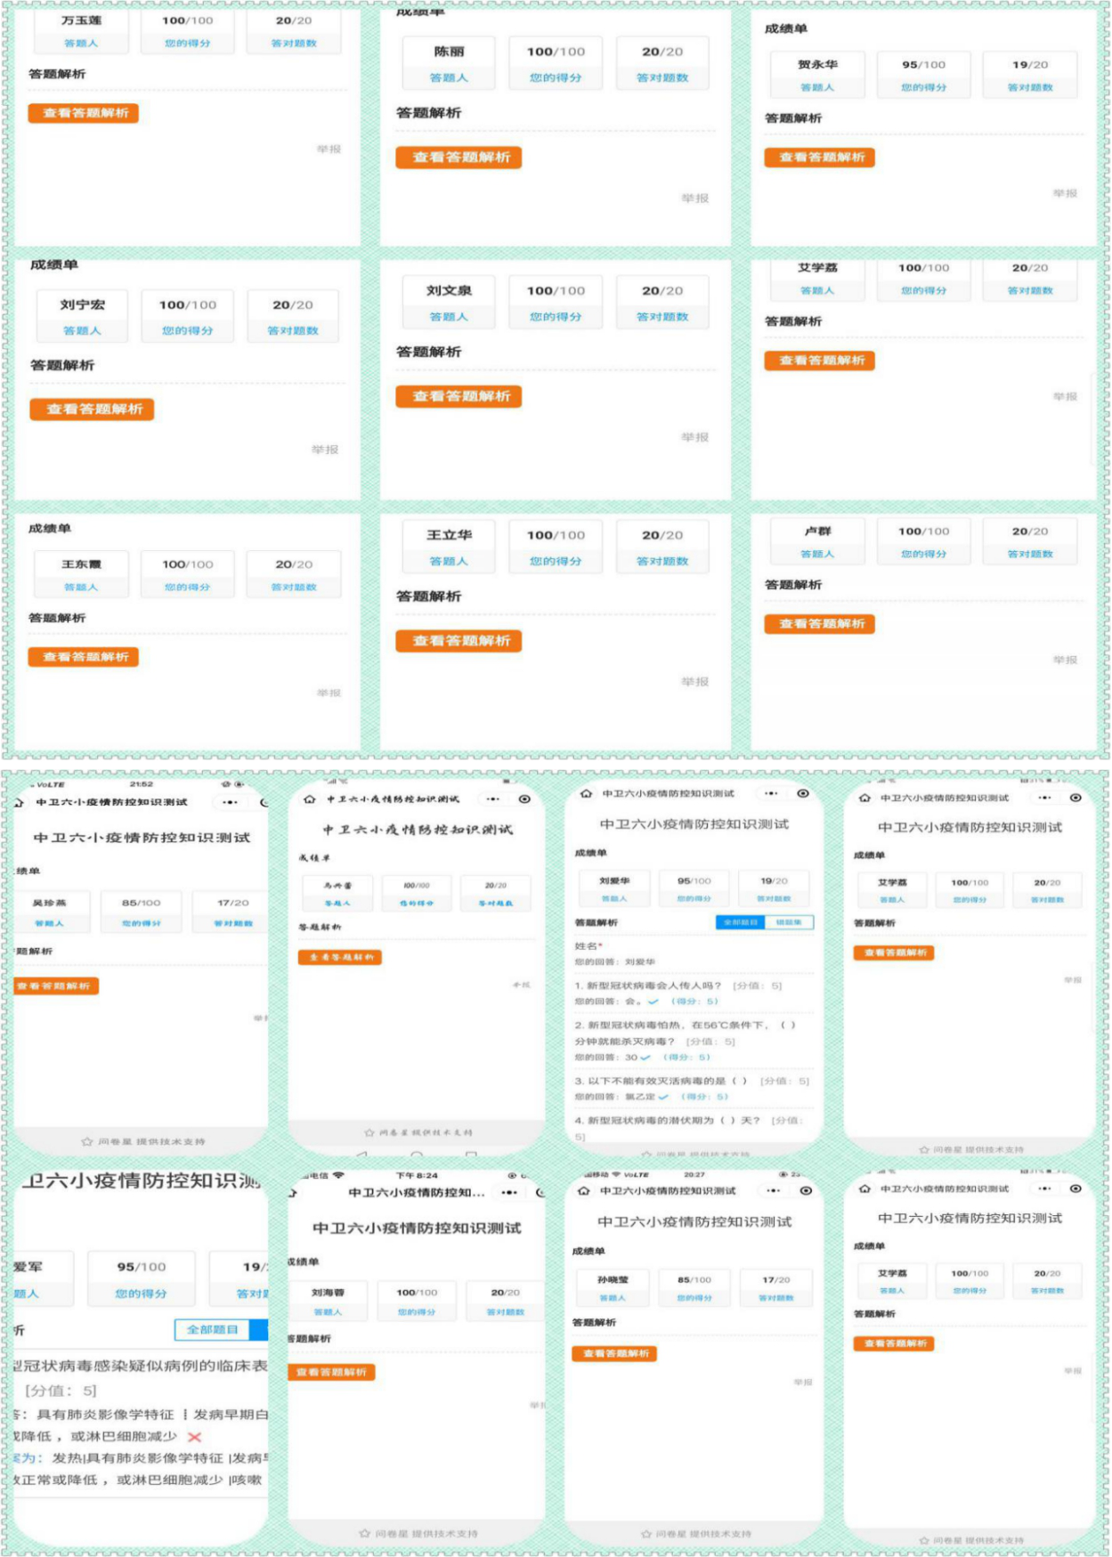1112x1557 pixels.
Task: Click 举报 link in 陈丽's card
Action: click(x=694, y=198)
